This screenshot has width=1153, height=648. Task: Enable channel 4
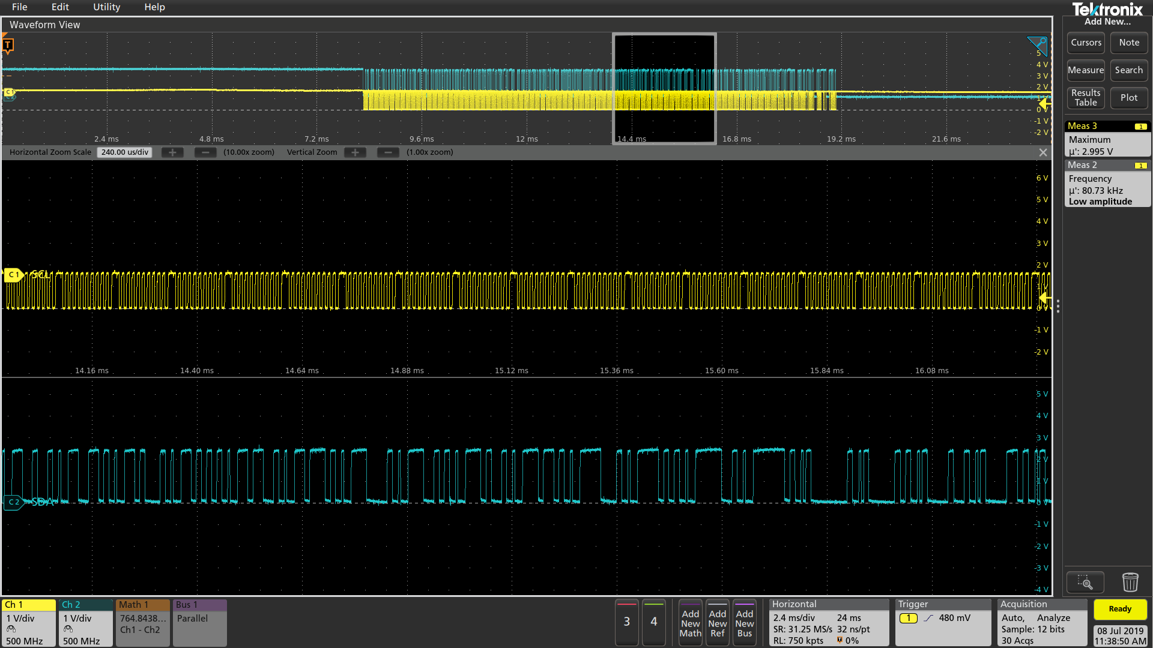coord(654,622)
